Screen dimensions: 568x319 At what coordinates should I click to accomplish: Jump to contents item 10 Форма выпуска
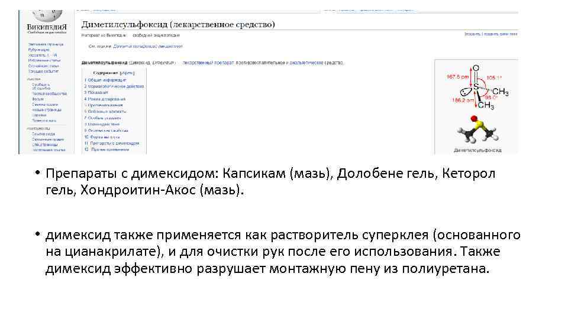coord(102,137)
